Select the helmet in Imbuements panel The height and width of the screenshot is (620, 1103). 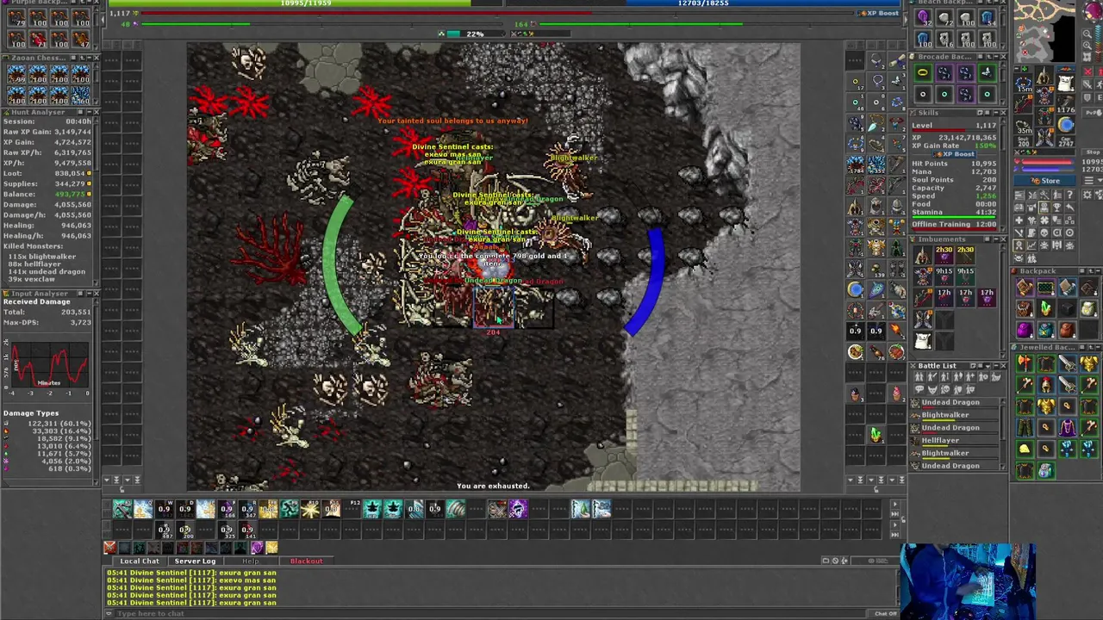(923, 255)
